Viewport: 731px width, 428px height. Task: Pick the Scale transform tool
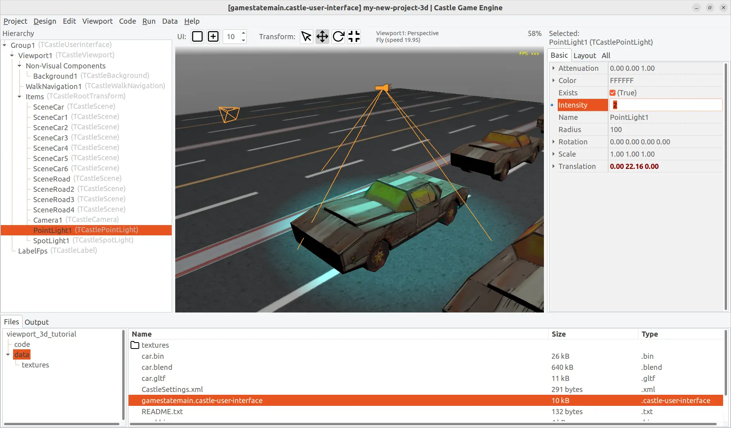coord(354,36)
